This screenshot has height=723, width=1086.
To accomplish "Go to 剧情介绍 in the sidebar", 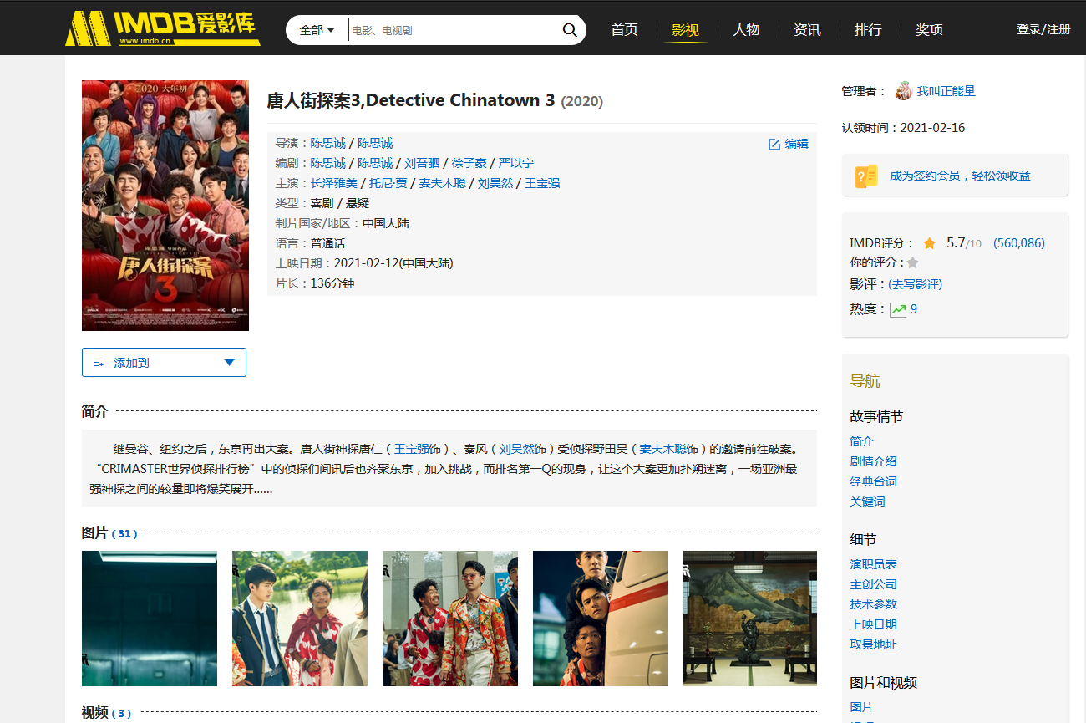I will coord(873,461).
